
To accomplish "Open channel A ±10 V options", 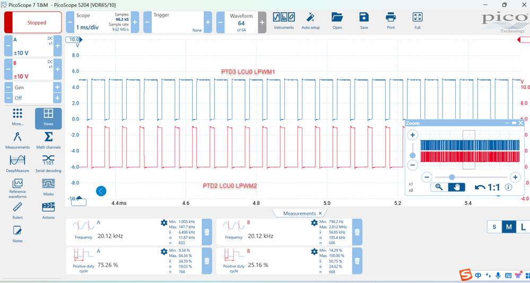I will click(x=33, y=46).
